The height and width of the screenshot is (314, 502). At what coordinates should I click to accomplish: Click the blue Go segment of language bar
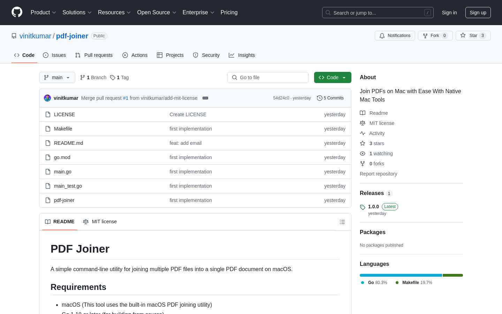pos(401,275)
